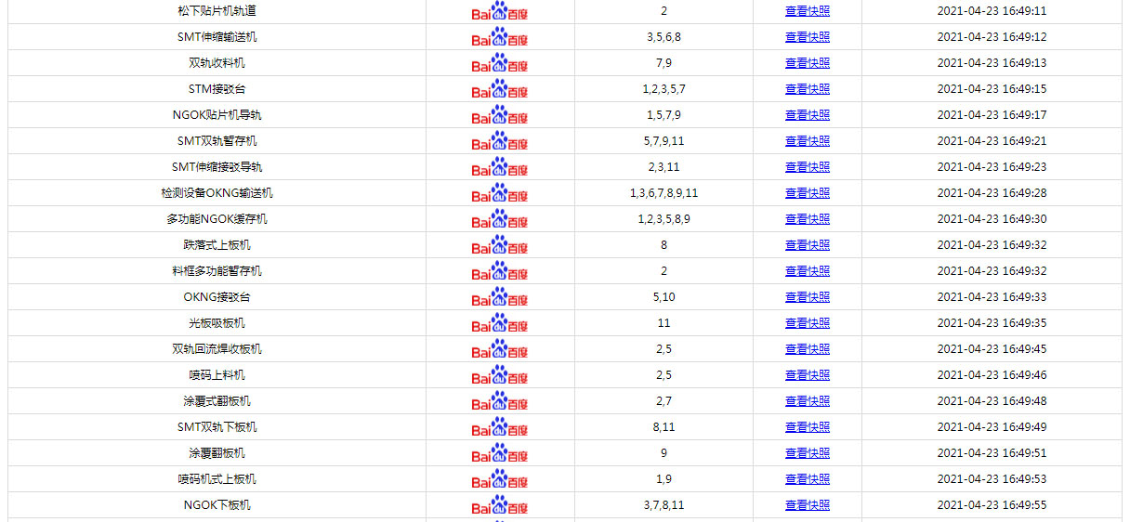Screen dimensions: 1130x522
Task: Click Baidu logo in 涂覆翻板机 row
Action: pyautogui.click(x=500, y=454)
